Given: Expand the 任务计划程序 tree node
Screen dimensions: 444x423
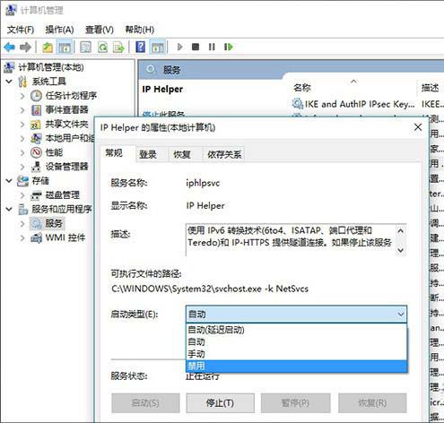Looking at the screenshot, I should pos(22,96).
